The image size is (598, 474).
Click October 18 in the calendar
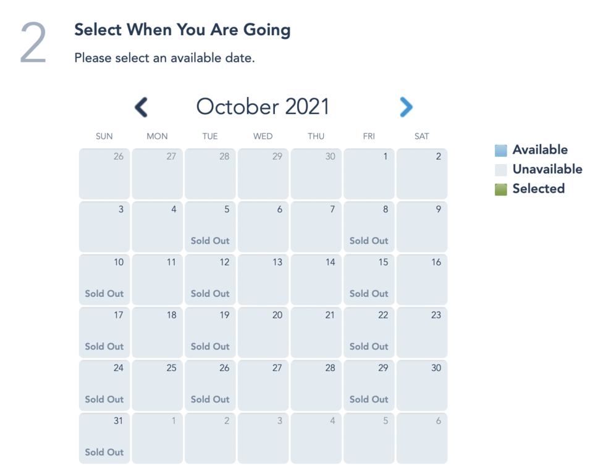click(x=158, y=332)
